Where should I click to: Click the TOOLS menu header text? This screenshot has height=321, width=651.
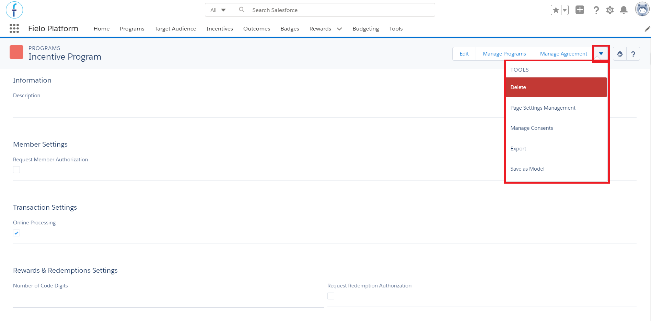[520, 70]
